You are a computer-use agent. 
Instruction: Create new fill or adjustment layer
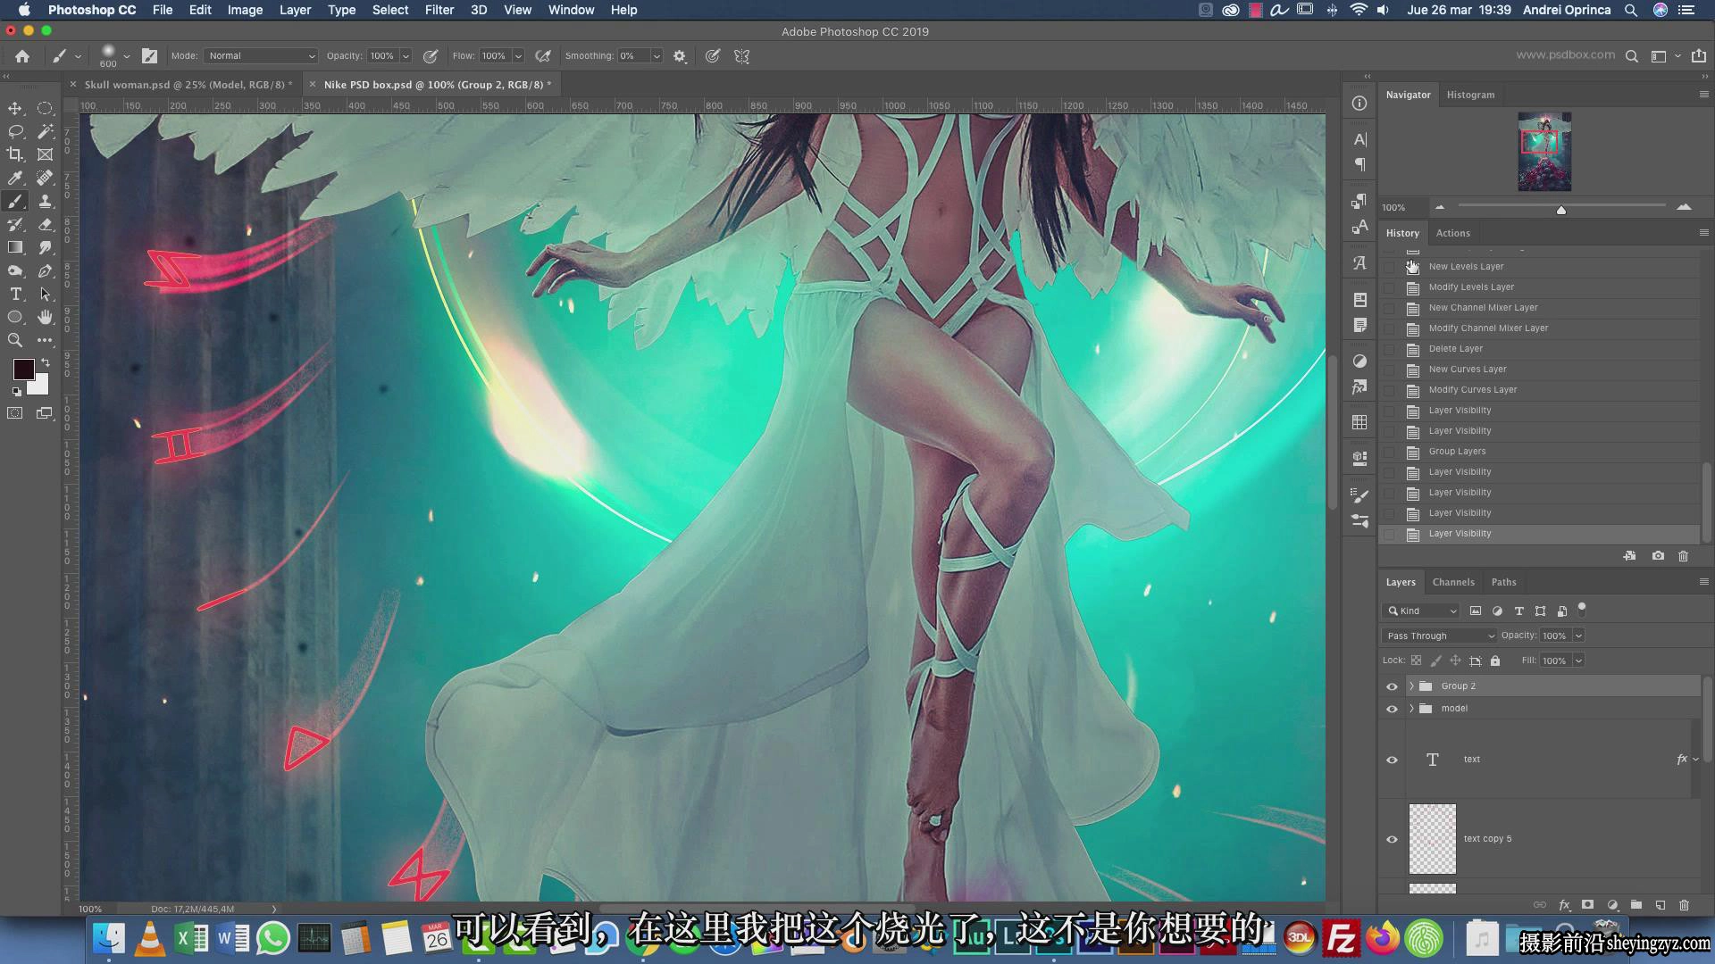1612,905
